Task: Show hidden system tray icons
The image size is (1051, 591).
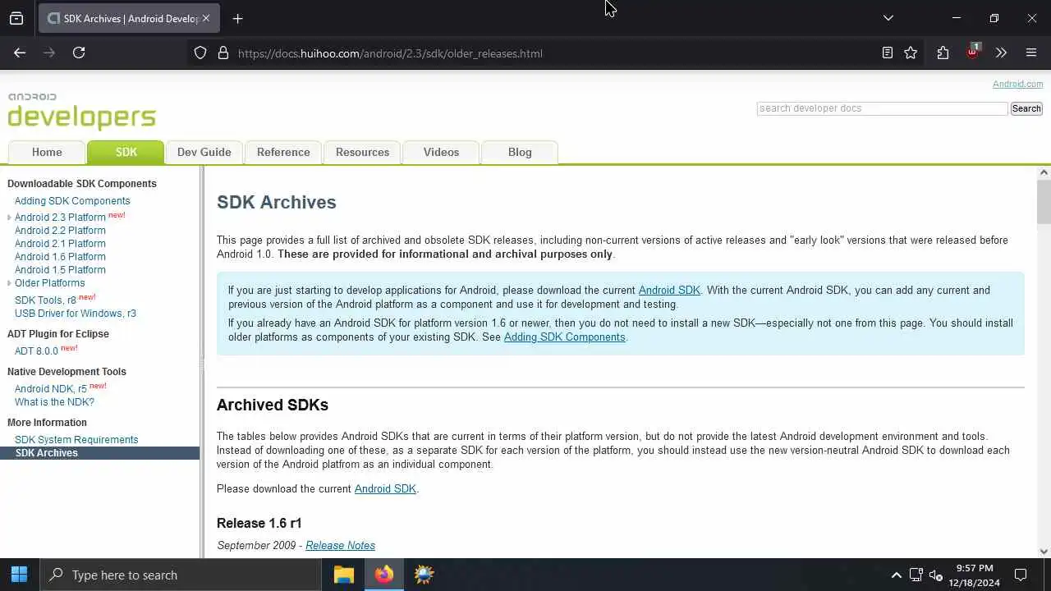Action: coord(897,575)
